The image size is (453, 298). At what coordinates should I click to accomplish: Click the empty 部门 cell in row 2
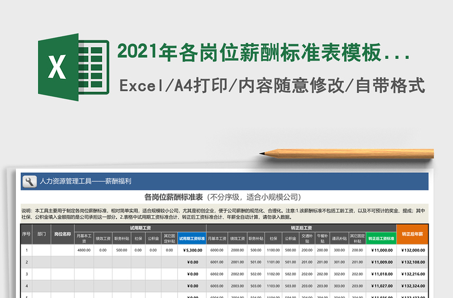pos(41,262)
